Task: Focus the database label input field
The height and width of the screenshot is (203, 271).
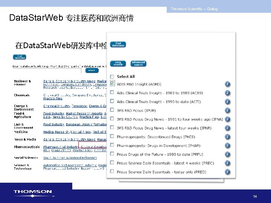Action: pos(47,70)
